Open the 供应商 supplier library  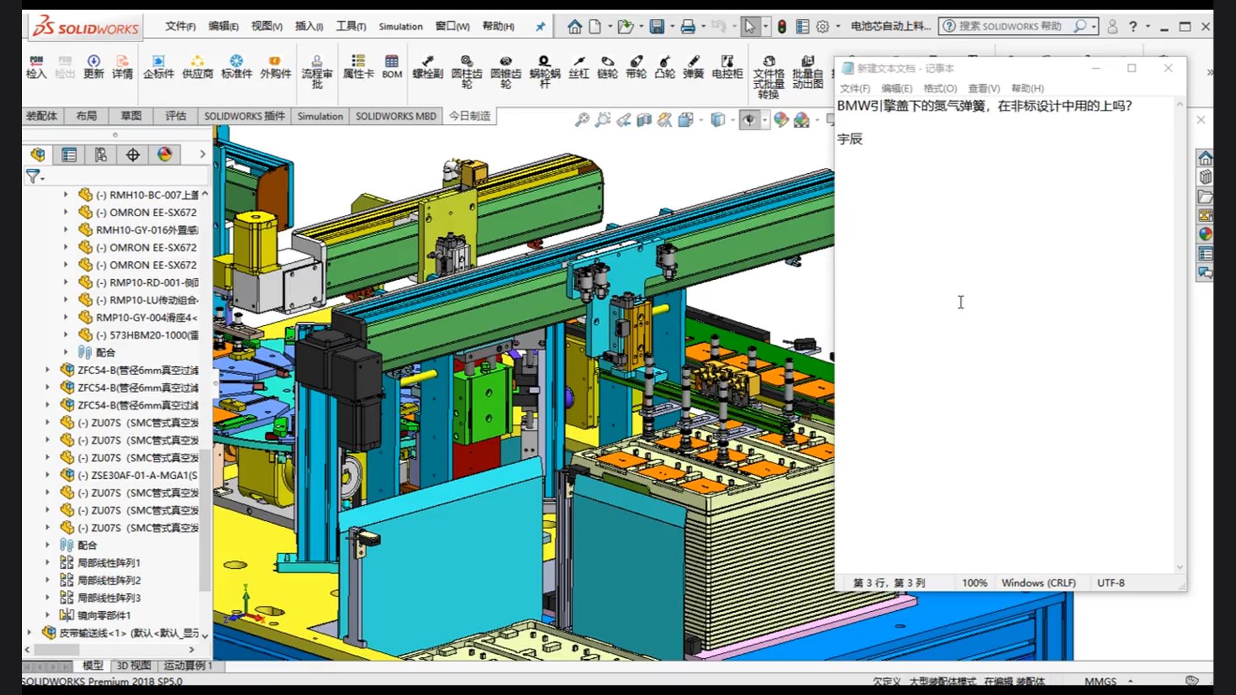pyautogui.click(x=198, y=67)
